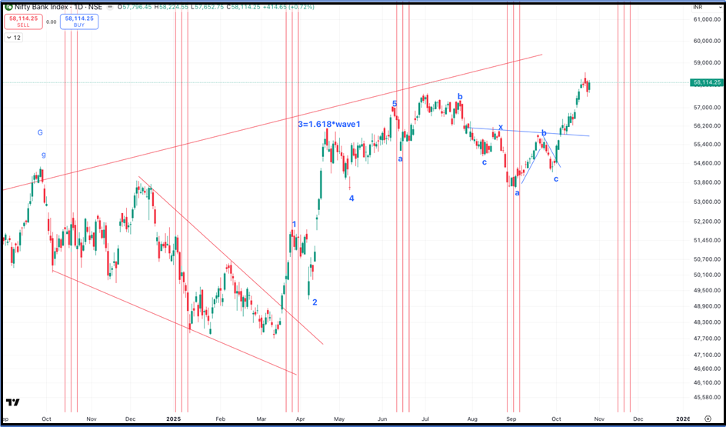
Task: Click the Aug label on the time axis
Action: [x=471, y=419]
